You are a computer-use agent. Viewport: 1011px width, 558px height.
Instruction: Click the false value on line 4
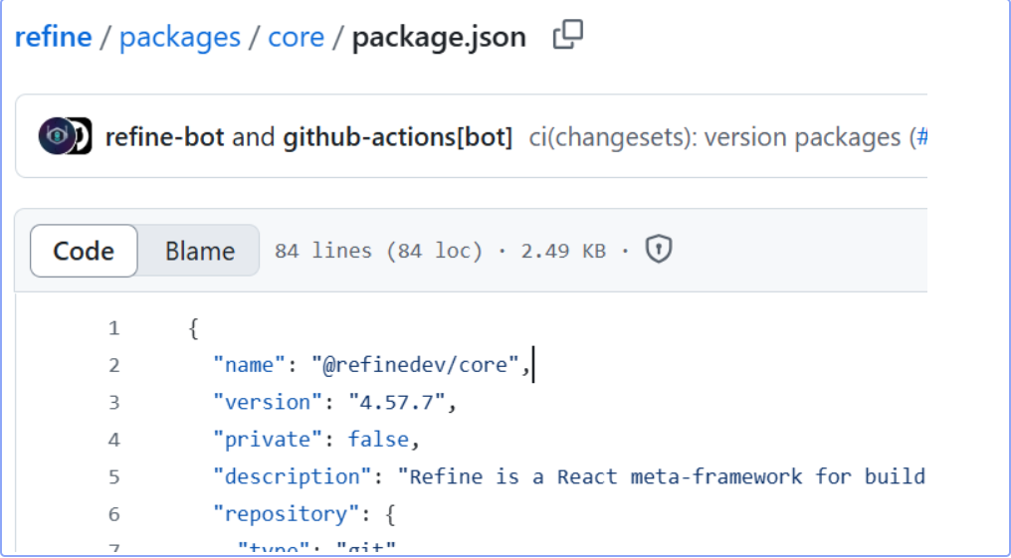(x=378, y=440)
